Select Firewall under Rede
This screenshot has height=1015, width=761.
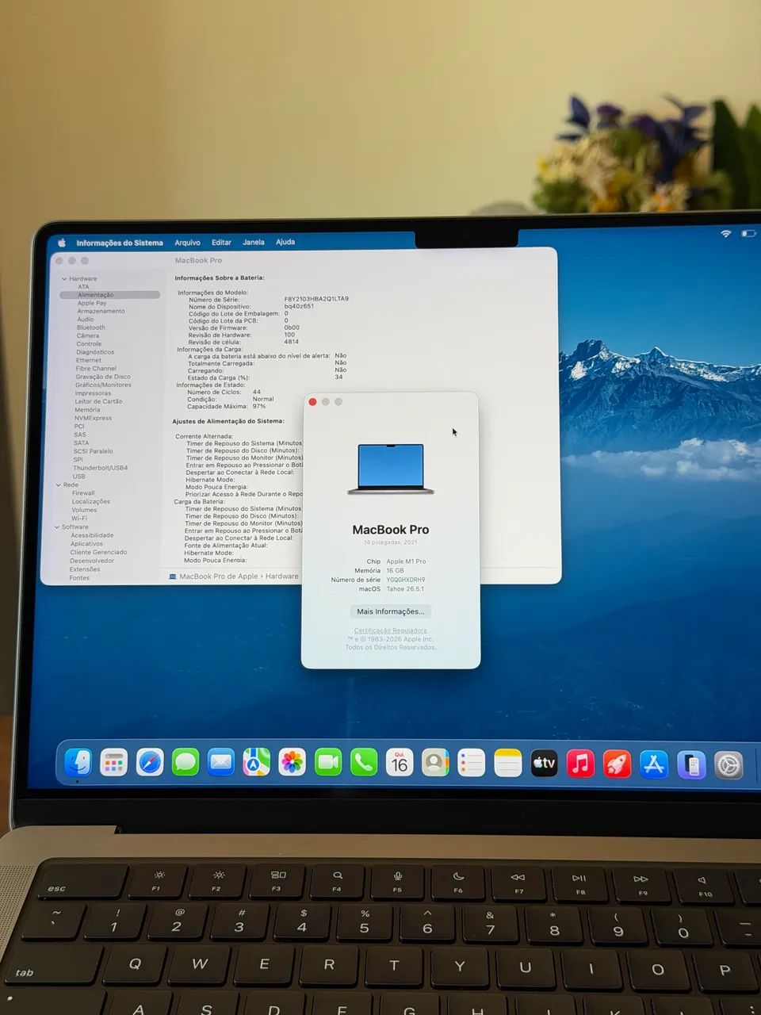(83, 493)
